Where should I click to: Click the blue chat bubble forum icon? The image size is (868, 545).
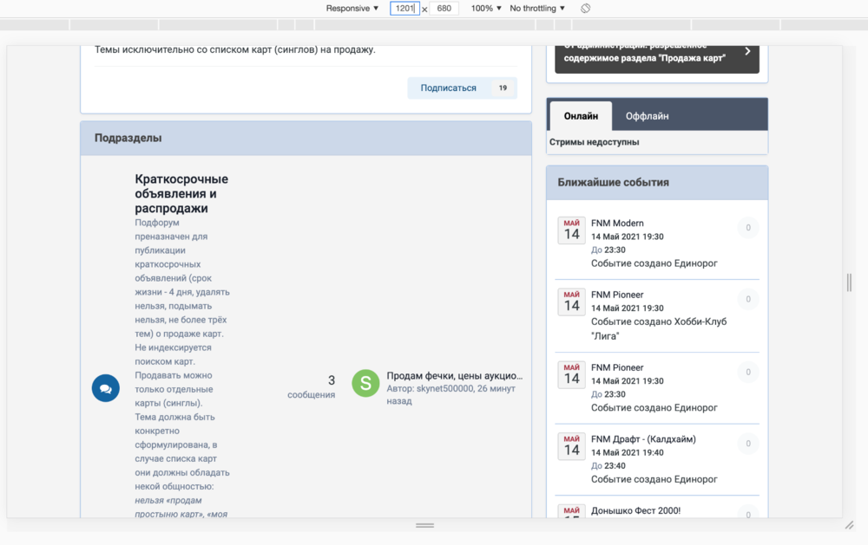(106, 388)
